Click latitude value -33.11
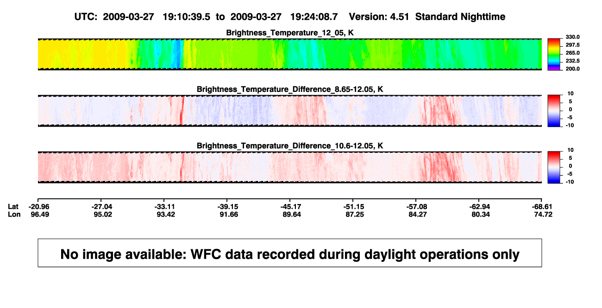 pos(164,206)
